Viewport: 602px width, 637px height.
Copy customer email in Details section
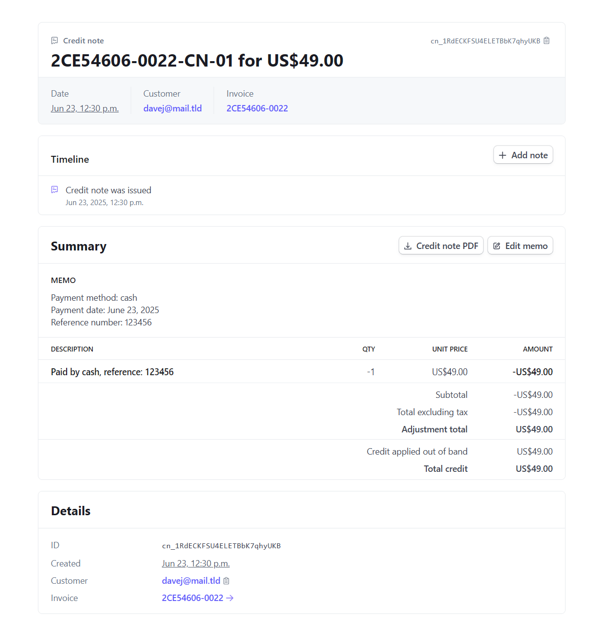click(x=226, y=581)
